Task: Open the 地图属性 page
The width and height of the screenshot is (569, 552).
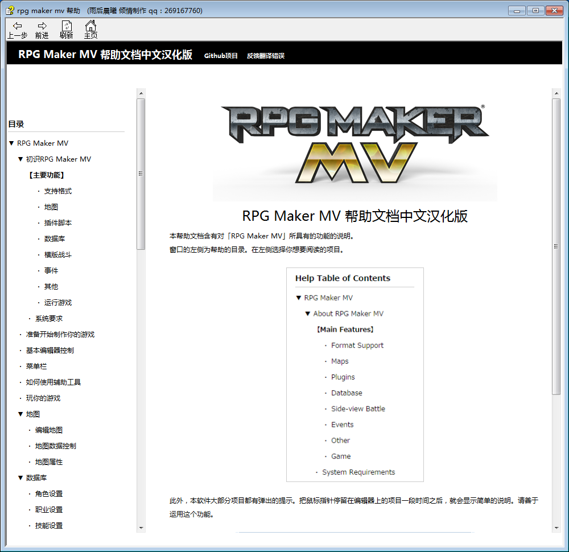Action: [49, 462]
